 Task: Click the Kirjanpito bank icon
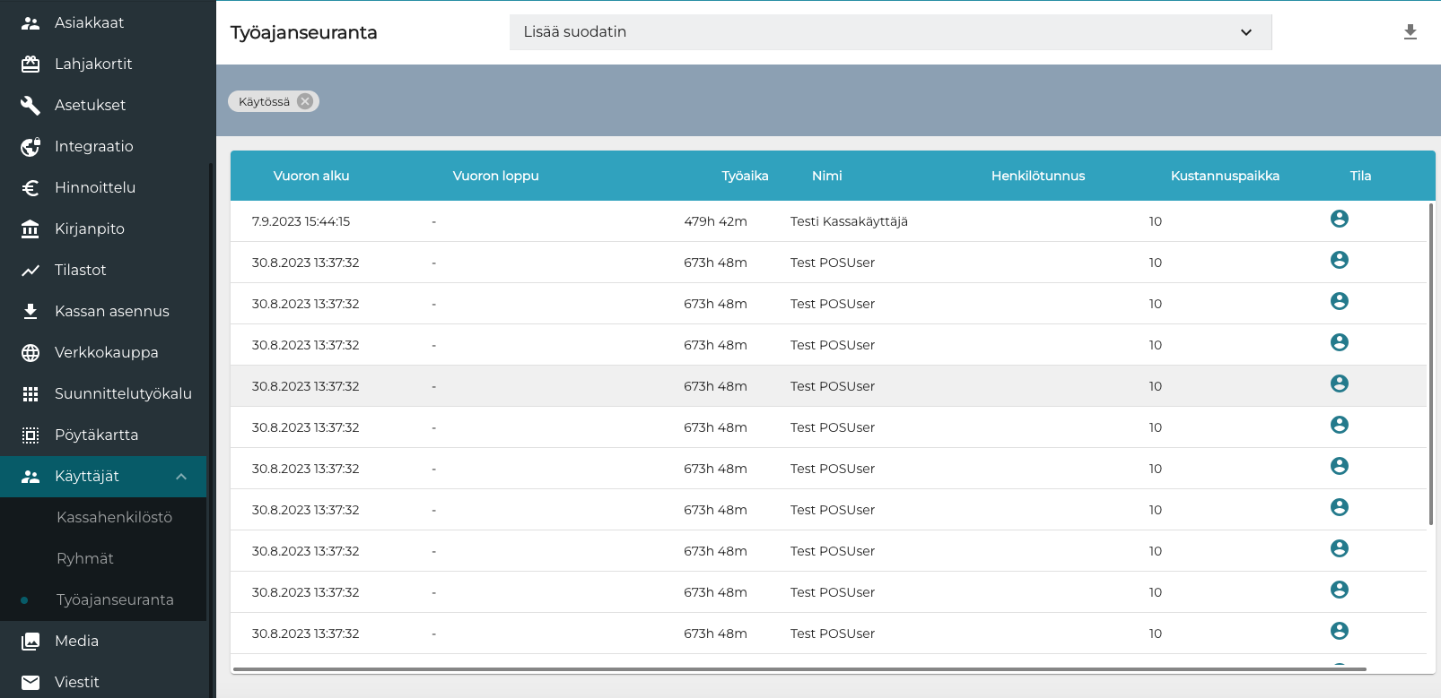(x=31, y=229)
